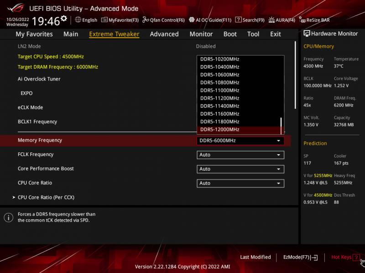Open Search question mark icon
This screenshot has height=273, width=365.
(238, 20)
